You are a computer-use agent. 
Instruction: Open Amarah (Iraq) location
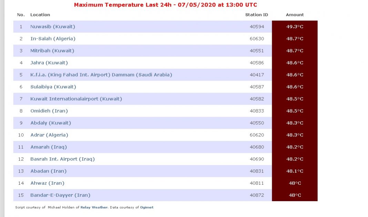(49, 147)
